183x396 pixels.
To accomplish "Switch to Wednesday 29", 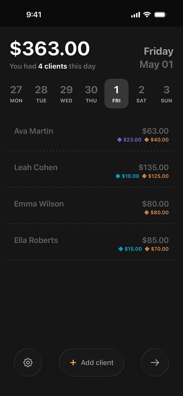I will tap(66, 94).
